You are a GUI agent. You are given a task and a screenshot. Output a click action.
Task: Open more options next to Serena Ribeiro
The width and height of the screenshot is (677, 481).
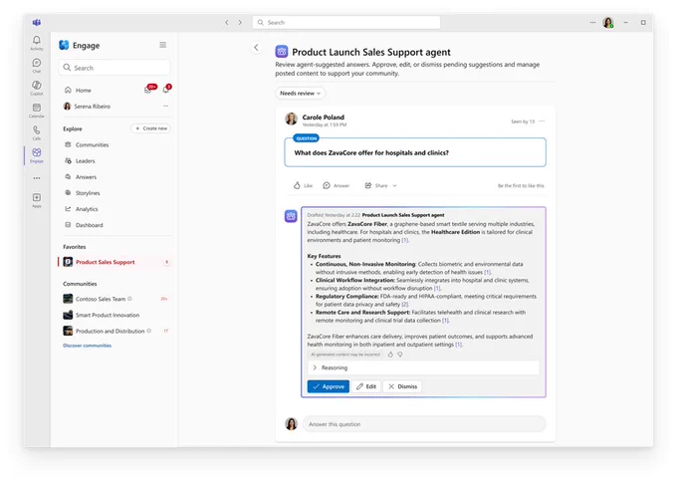166,107
